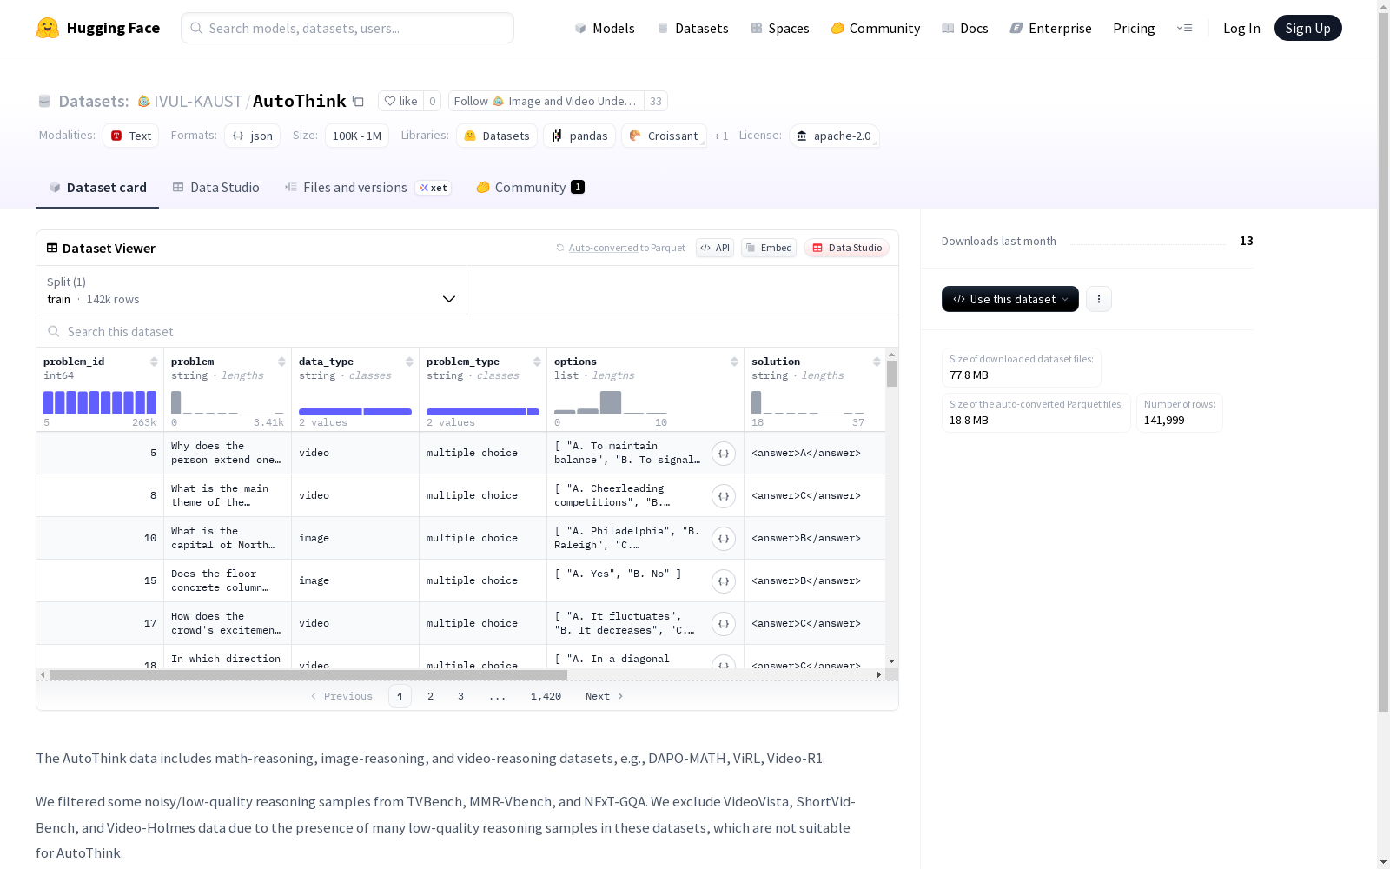Viewport: 1390px width, 869px height.
Task: Sort by the problem column
Action: pos(281,362)
